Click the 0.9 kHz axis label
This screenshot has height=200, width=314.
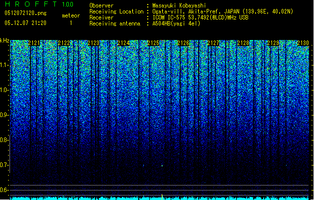point(4,115)
